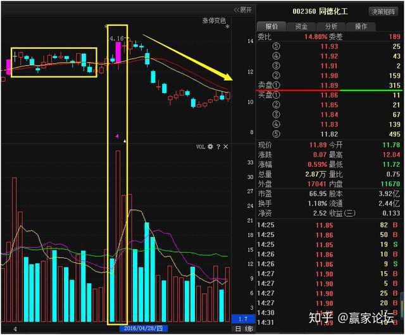Select the blue 1.7 volume value box
Screen dimensions: 405x335
(243, 319)
